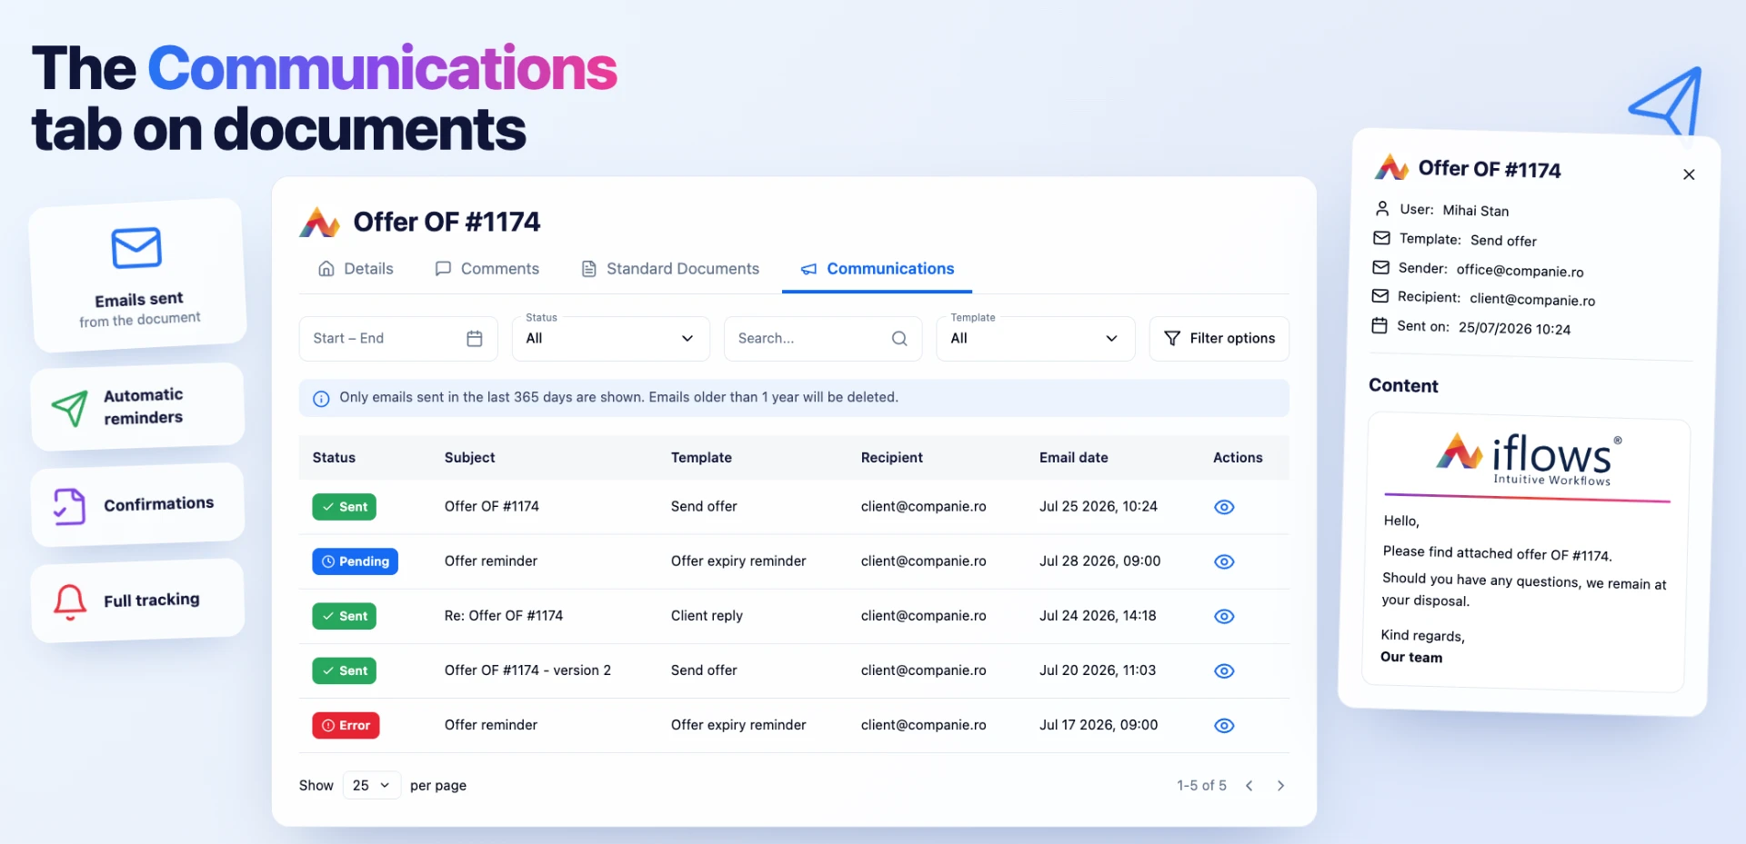
Task: Sort by the Email date column header
Action: coord(1074,458)
